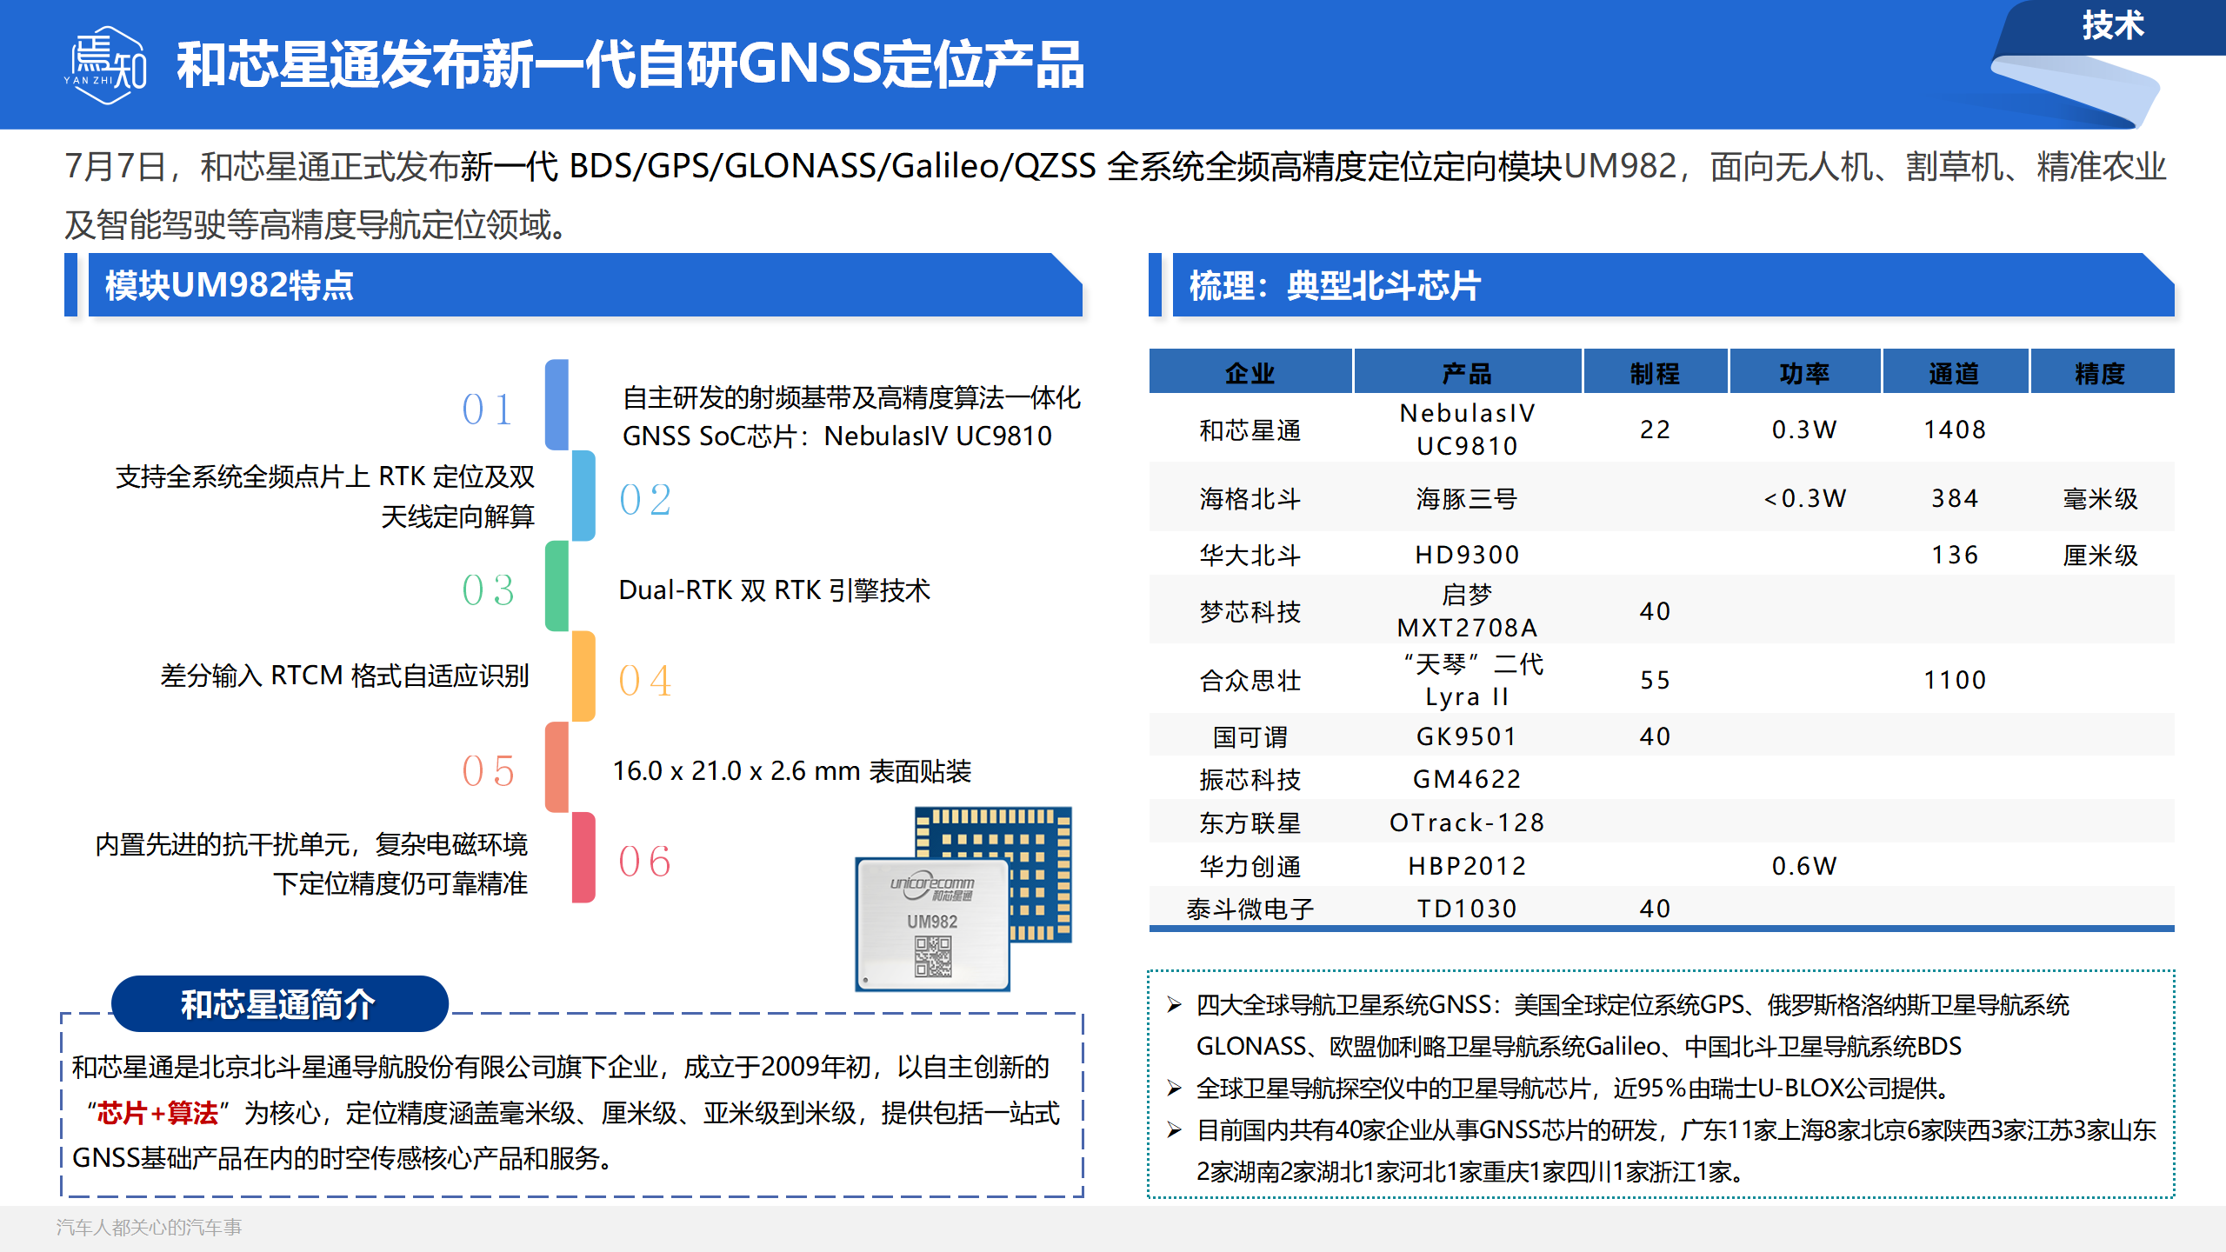Click the 制程 table column header
Image resolution: width=2226 pixels, height=1252 pixels.
1655,373
